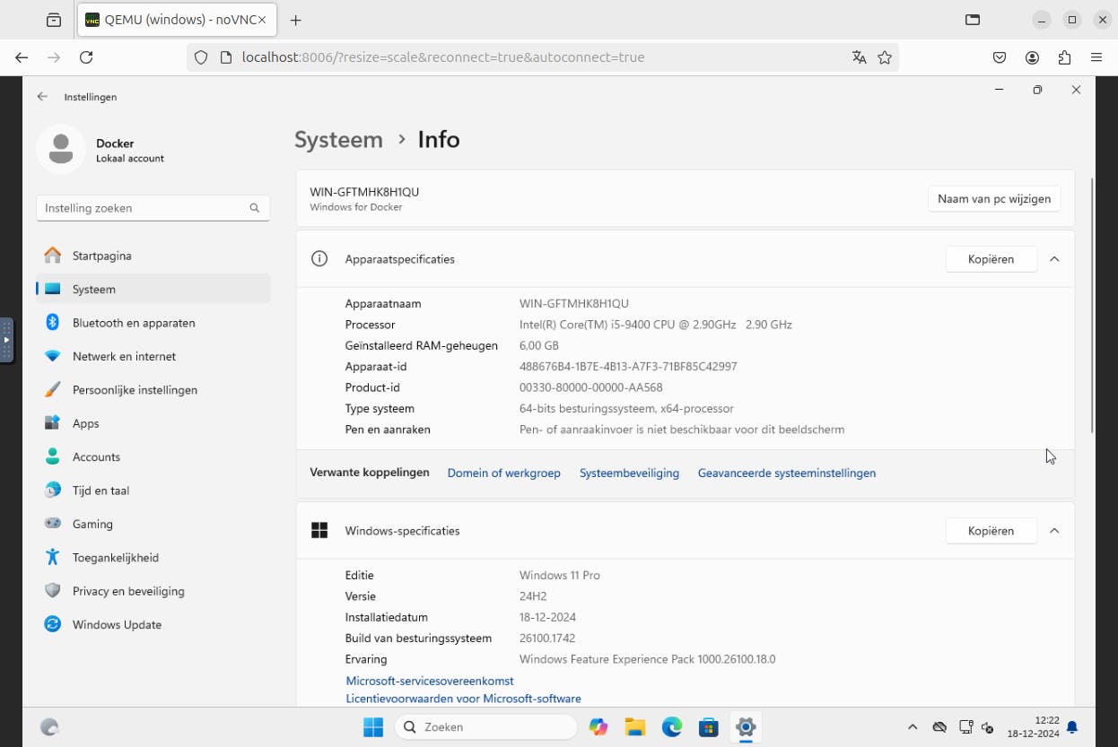Click the Apparaatspecificaties info icon

[319, 259]
